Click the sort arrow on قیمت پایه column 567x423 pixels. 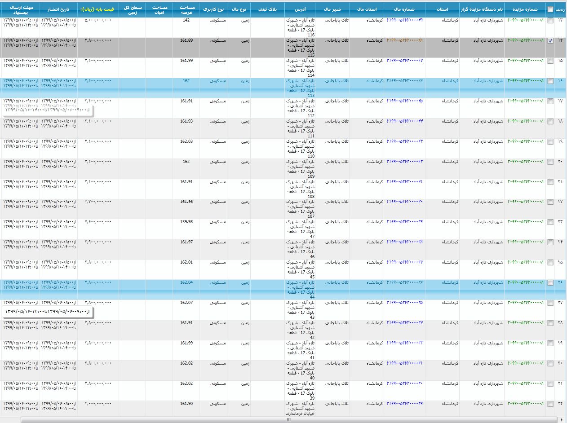tap(81, 9)
